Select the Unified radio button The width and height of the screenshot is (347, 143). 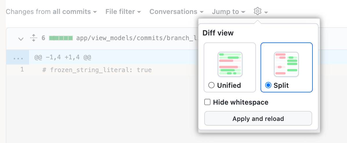(212, 85)
